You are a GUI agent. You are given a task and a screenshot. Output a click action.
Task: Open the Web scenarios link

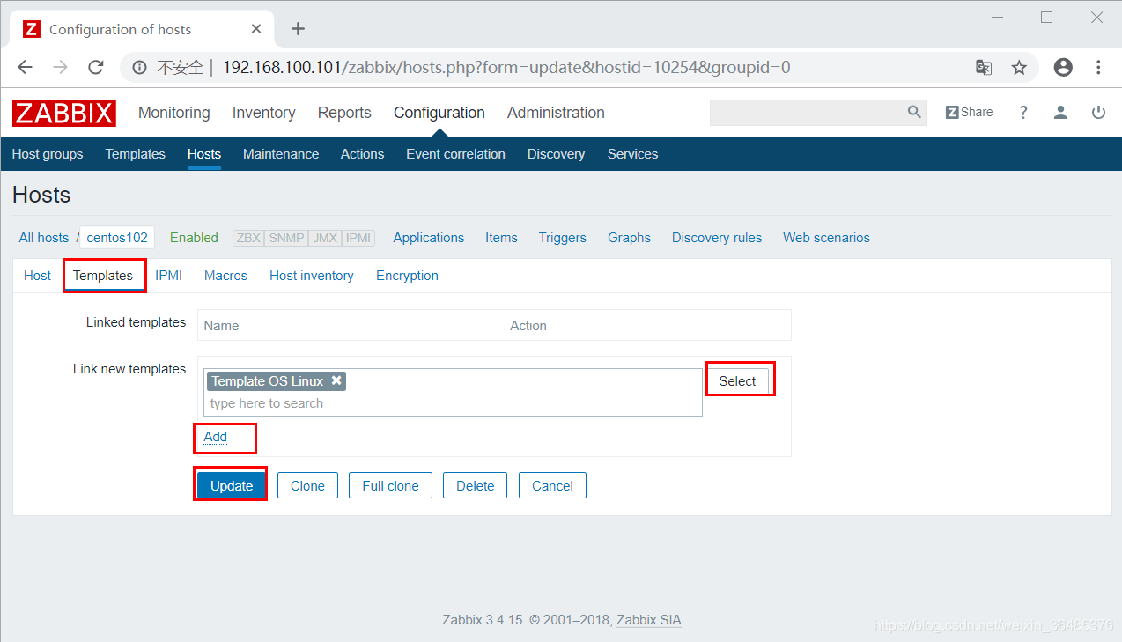point(826,238)
